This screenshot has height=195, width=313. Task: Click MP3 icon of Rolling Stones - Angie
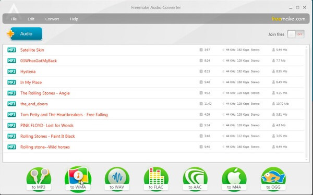(11, 93)
